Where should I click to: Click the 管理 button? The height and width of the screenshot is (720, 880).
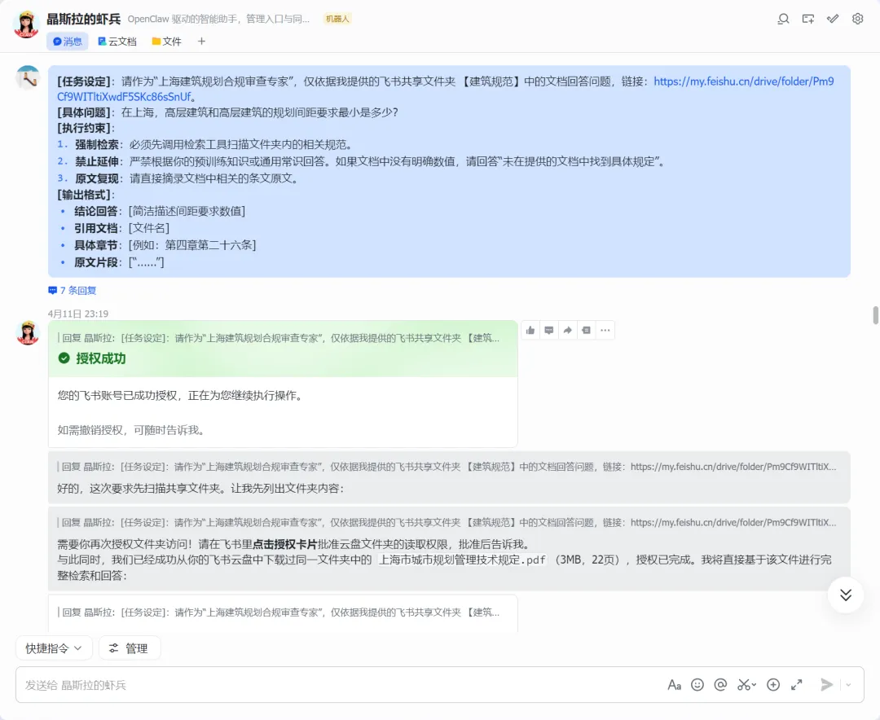(130, 648)
